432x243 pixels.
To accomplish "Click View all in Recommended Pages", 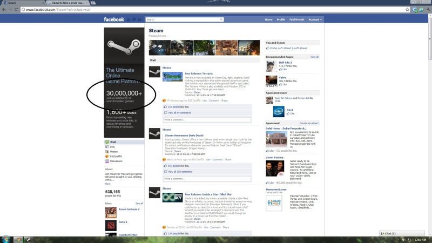I will (314, 57).
